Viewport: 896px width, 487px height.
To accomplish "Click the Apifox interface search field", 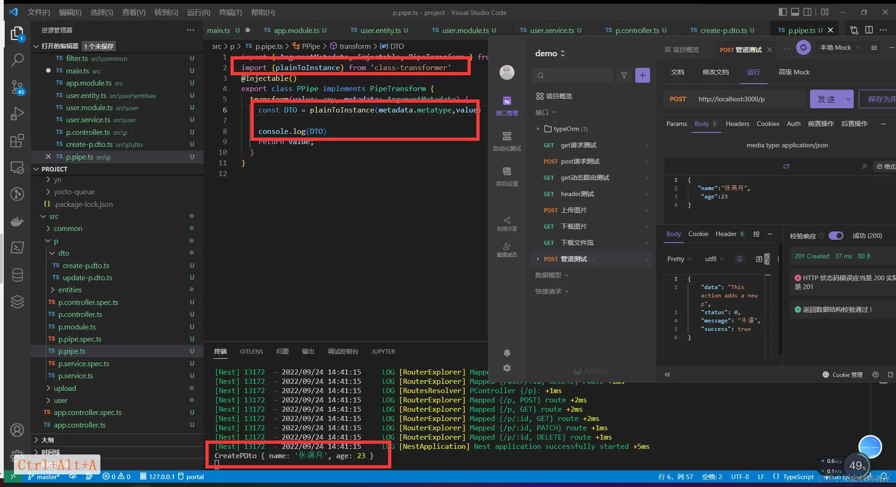I will pyautogui.click(x=572, y=75).
